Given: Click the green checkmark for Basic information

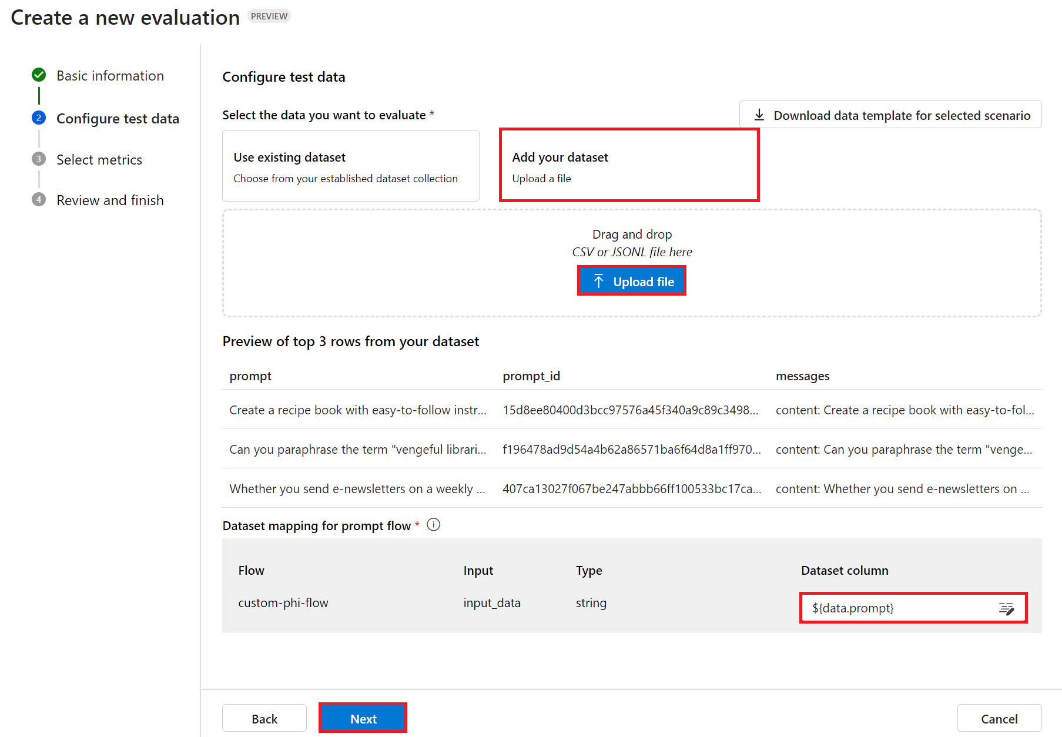Looking at the screenshot, I should pos(39,75).
